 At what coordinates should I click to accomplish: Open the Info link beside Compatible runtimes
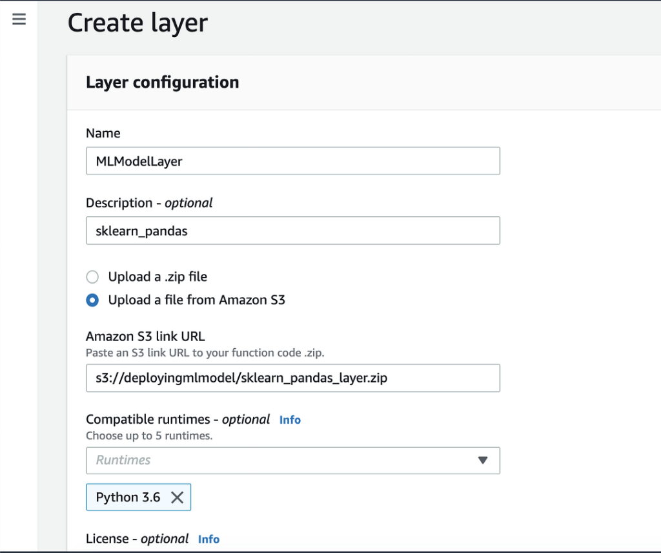(290, 420)
